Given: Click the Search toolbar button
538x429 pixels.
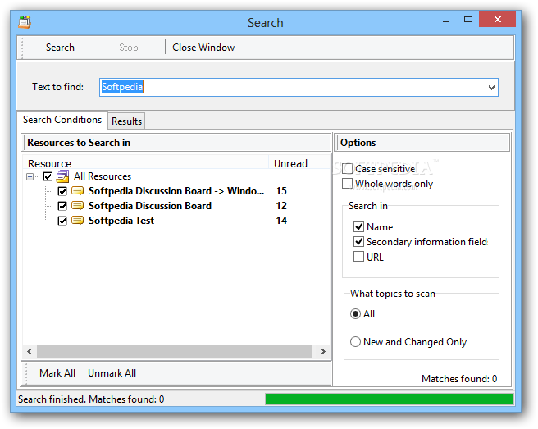Looking at the screenshot, I should click(60, 48).
